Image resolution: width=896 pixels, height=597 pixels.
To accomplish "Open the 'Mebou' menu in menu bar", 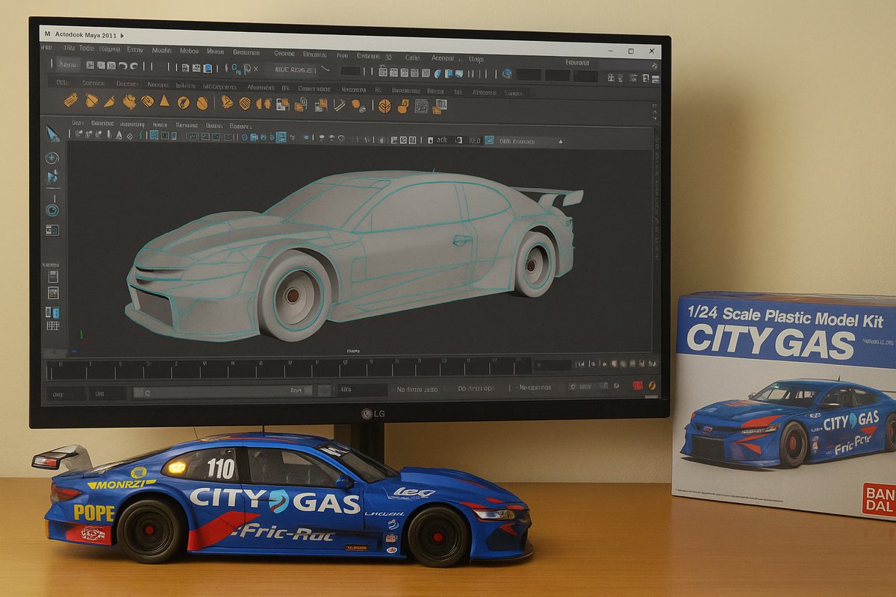I will click(x=190, y=51).
